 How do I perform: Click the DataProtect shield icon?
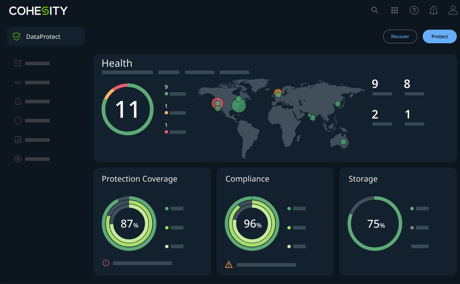[x=17, y=36]
